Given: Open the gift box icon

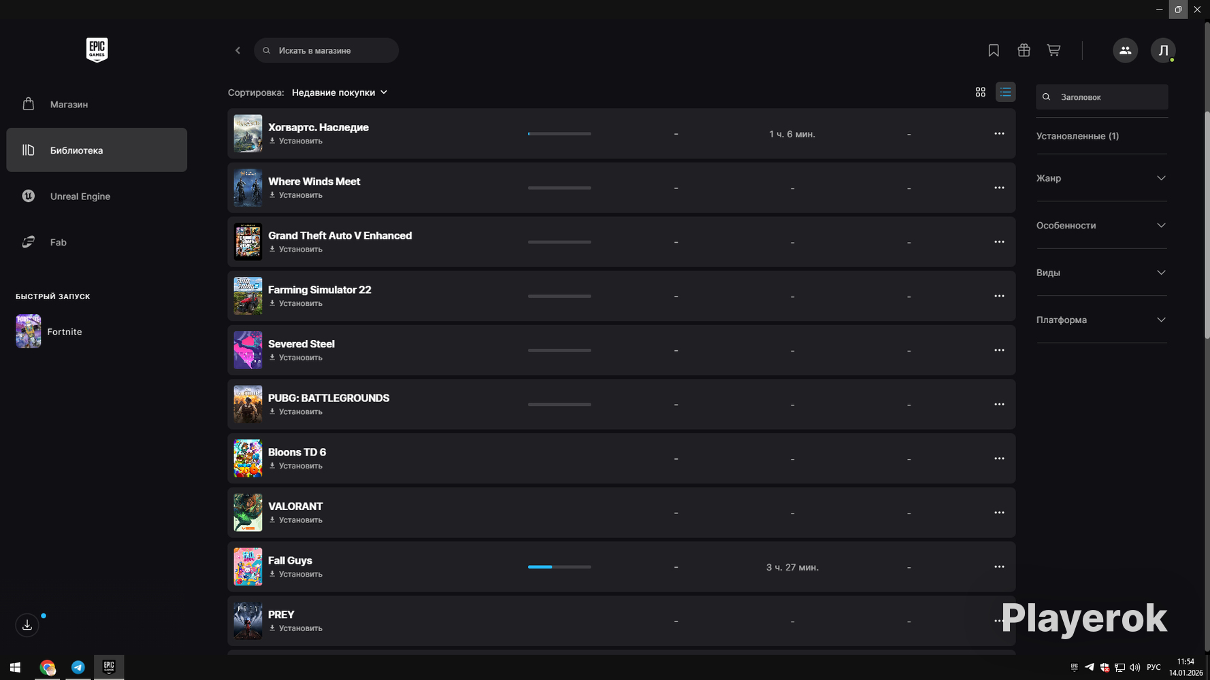Looking at the screenshot, I should click(x=1024, y=50).
